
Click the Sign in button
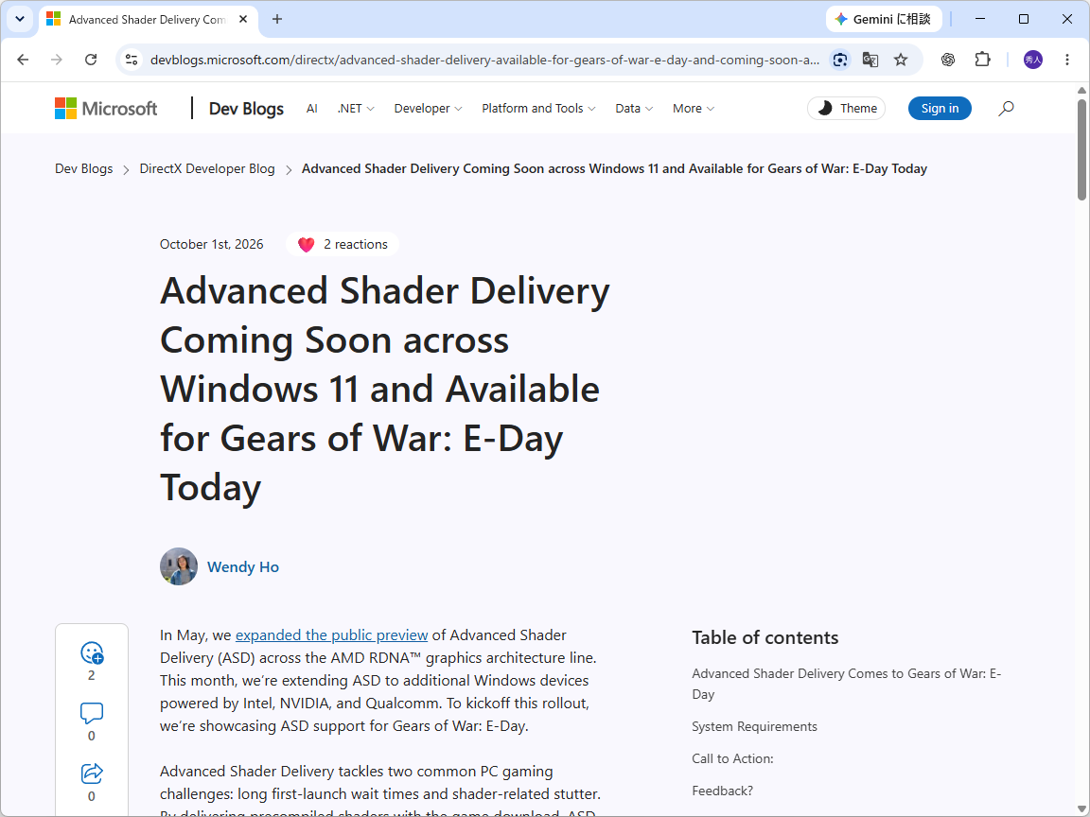[x=940, y=109]
